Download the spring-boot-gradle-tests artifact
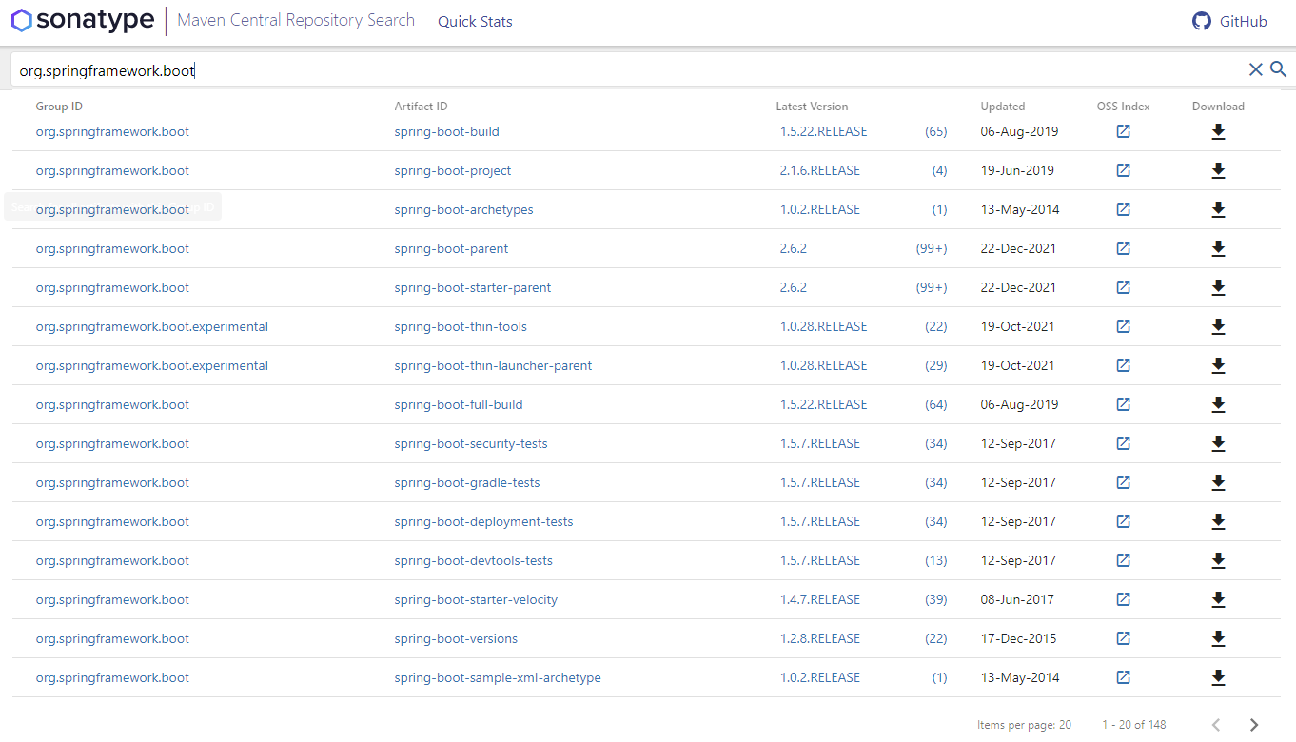 coord(1218,482)
